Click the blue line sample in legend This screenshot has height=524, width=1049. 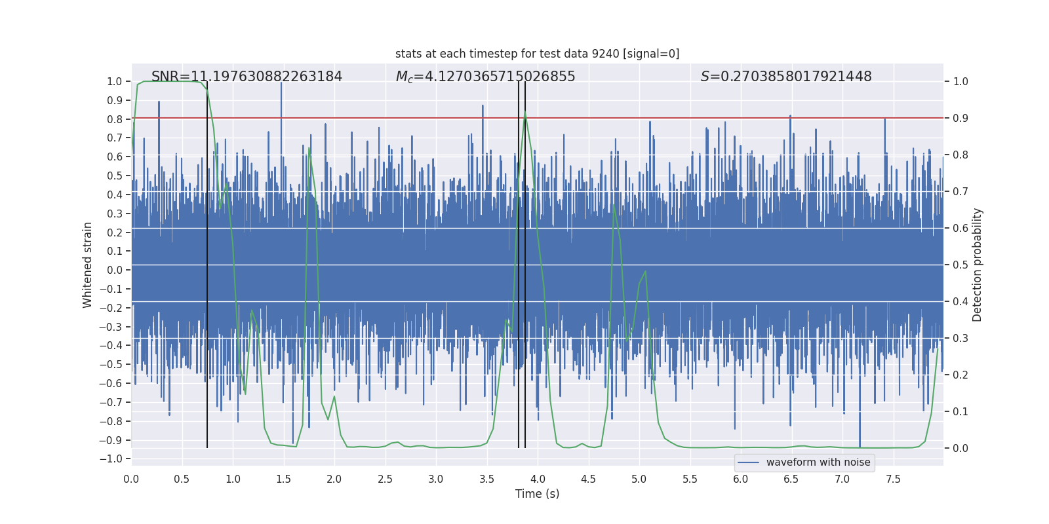tap(749, 462)
